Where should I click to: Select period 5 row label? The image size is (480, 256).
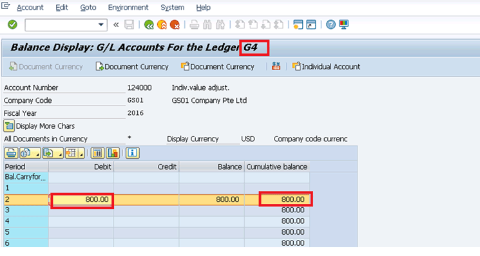point(26,232)
